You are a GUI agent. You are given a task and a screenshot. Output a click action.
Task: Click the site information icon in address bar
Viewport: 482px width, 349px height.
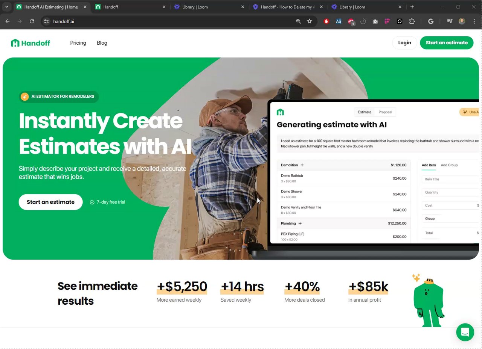point(46,21)
